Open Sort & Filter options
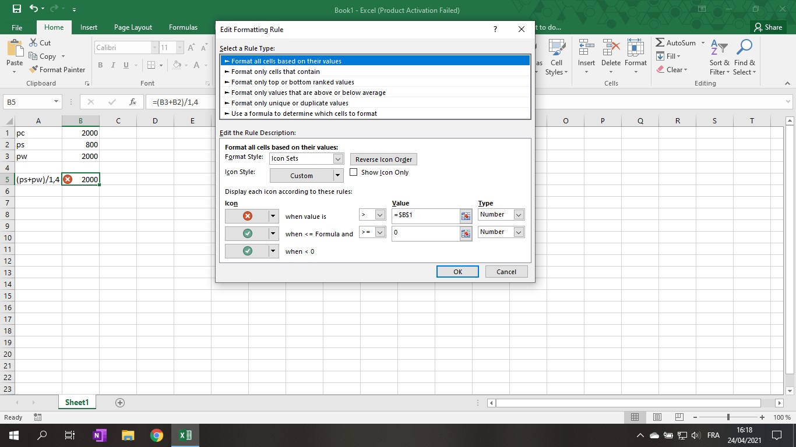 pyautogui.click(x=720, y=58)
